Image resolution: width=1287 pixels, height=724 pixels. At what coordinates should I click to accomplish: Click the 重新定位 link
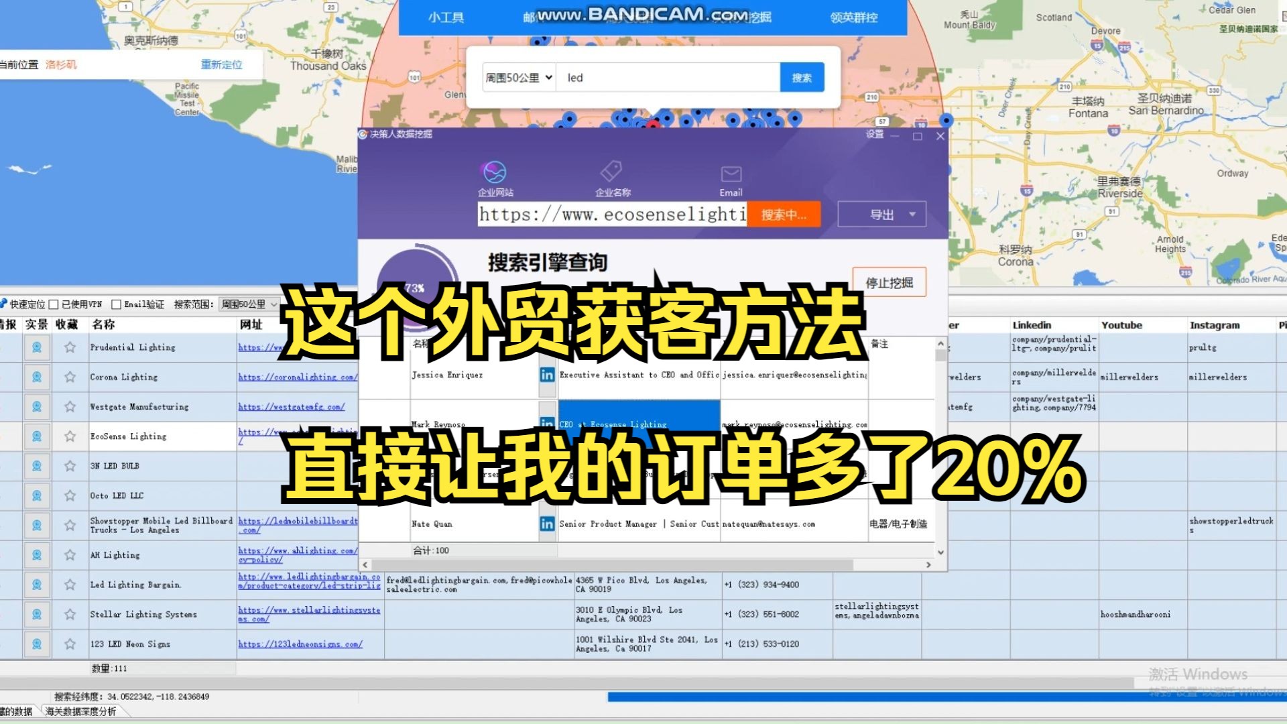coord(221,65)
